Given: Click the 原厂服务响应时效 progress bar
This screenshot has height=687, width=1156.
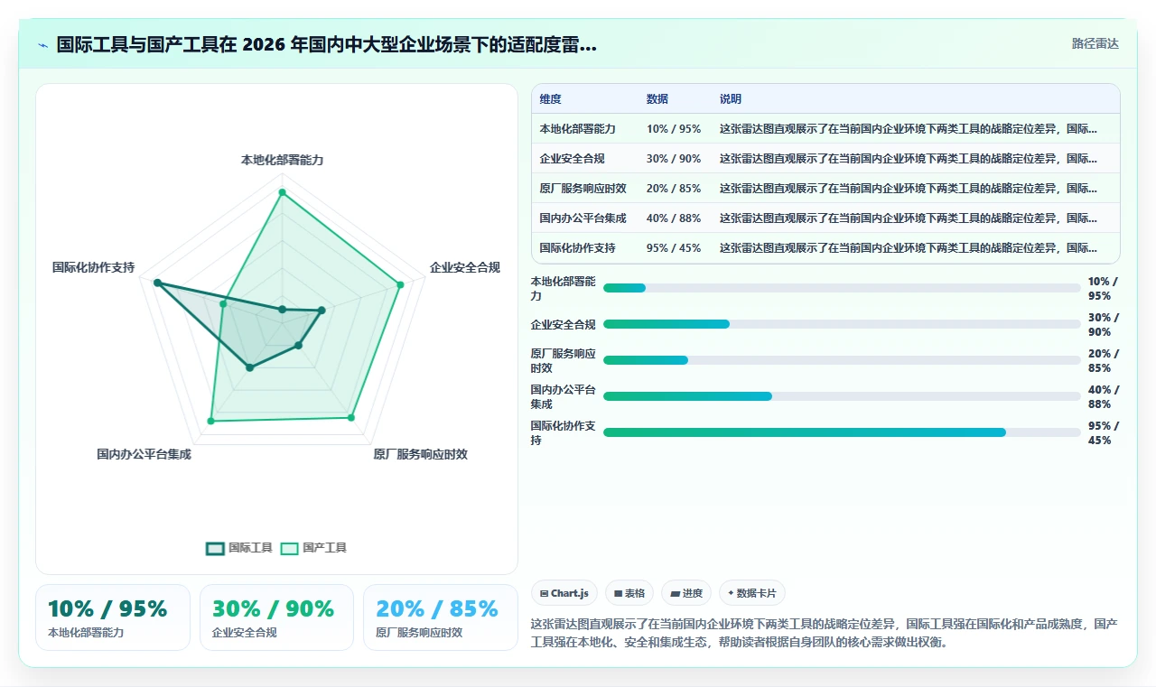Looking at the screenshot, I should tap(842, 360).
